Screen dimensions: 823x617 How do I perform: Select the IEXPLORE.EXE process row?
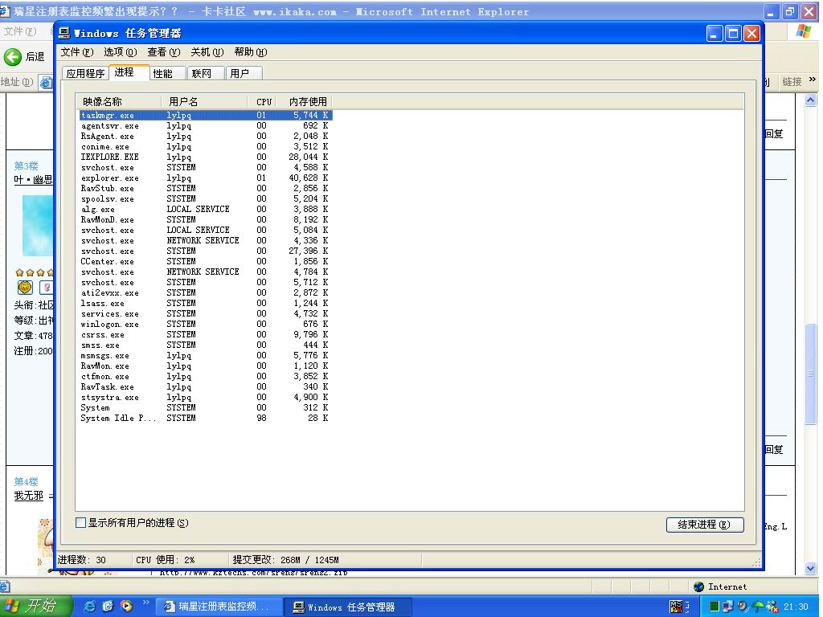click(205, 157)
